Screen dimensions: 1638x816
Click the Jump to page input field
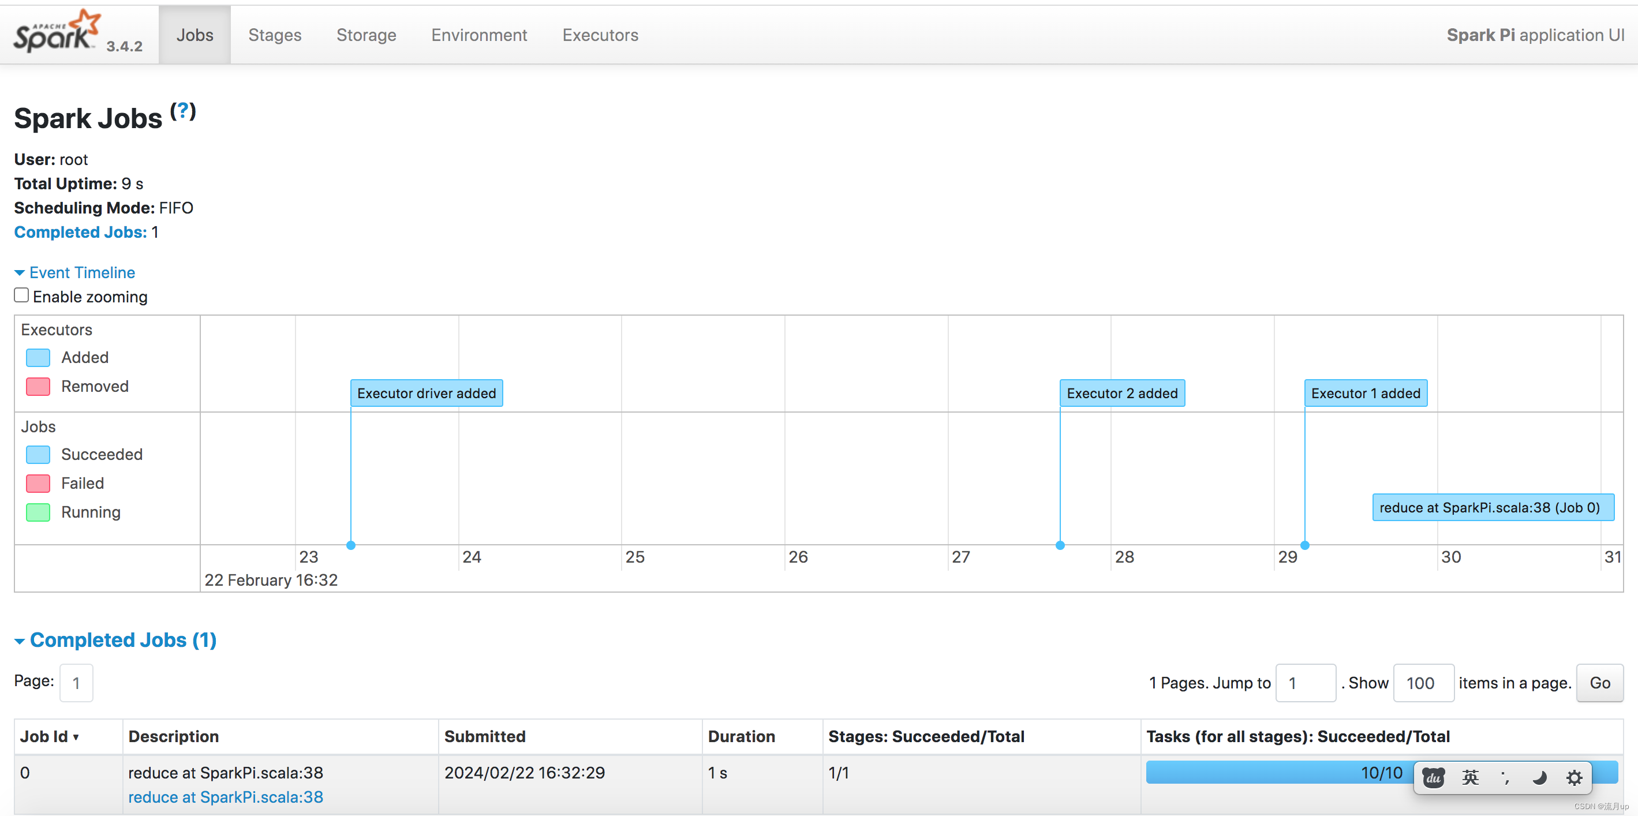1306,683
